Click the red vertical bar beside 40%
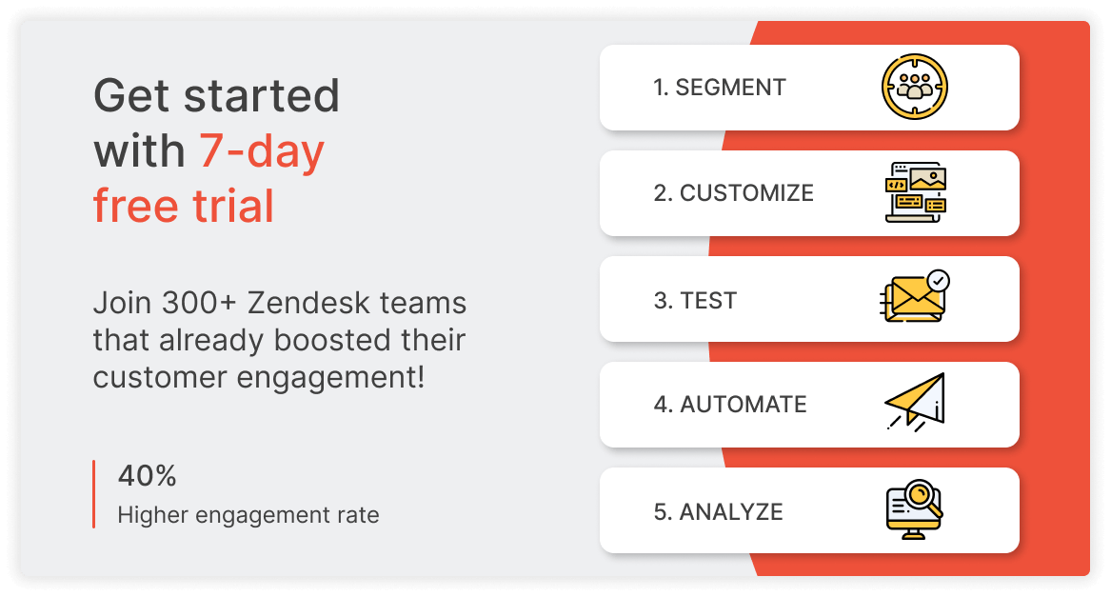The image size is (1111, 597). (x=93, y=493)
